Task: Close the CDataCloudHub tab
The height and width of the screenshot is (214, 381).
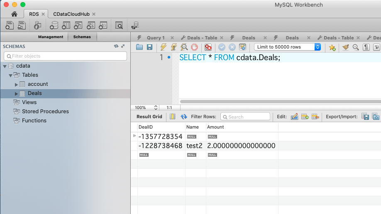Action: [x=94, y=14]
